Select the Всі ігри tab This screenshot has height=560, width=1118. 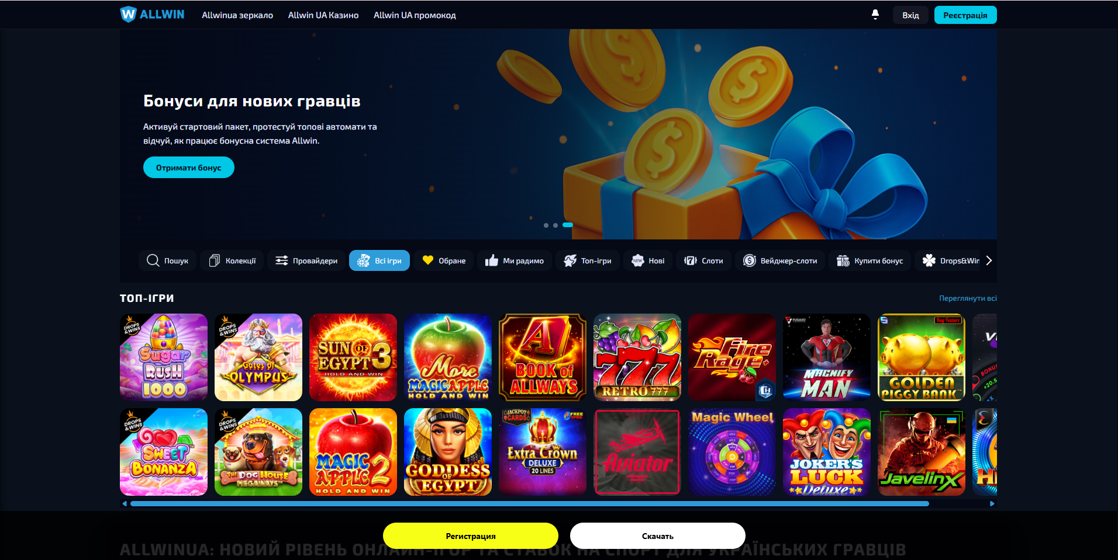pyautogui.click(x=379, y=260)
